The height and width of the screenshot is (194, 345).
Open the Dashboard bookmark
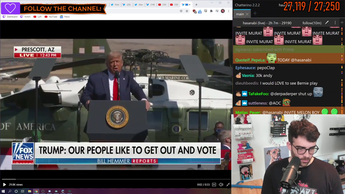[x=10, y=17]
